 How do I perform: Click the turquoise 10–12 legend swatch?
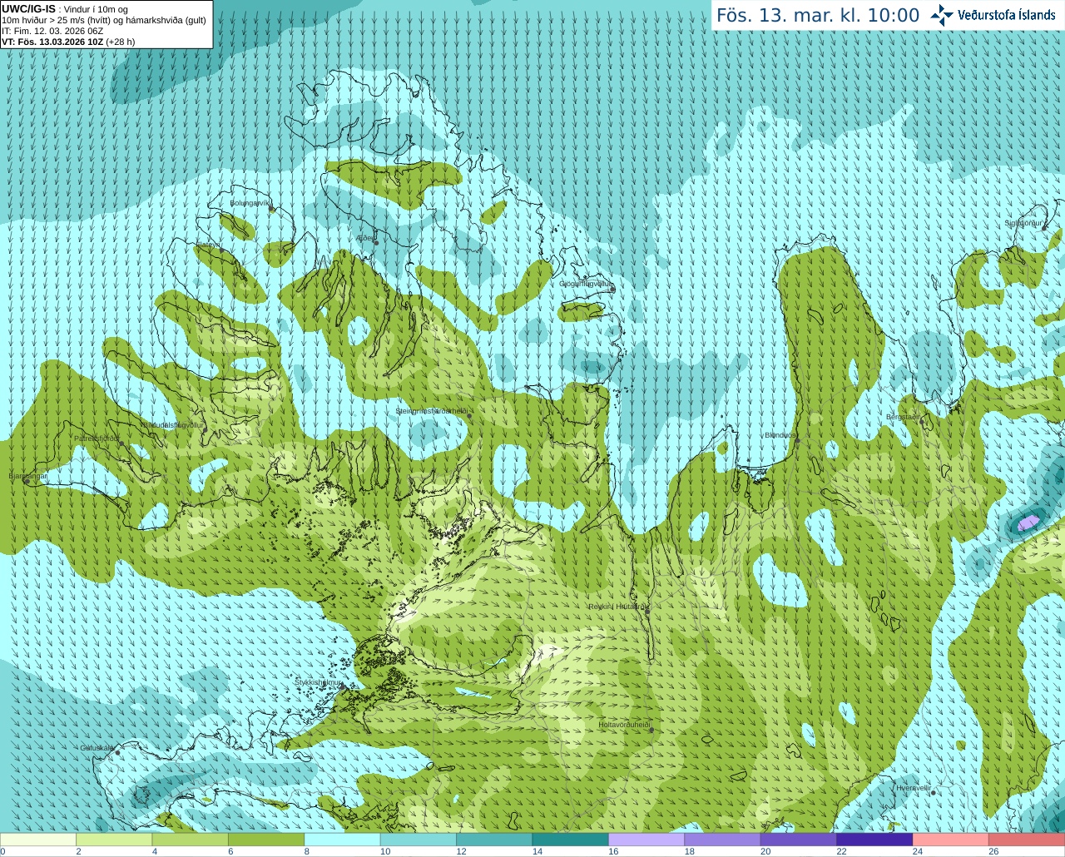pos(419,840)
